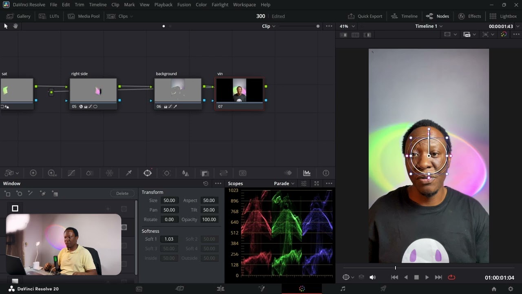Screen dimensions: 522x294
Task: Switch to the Fairlight page
Action: coord(343,289)
